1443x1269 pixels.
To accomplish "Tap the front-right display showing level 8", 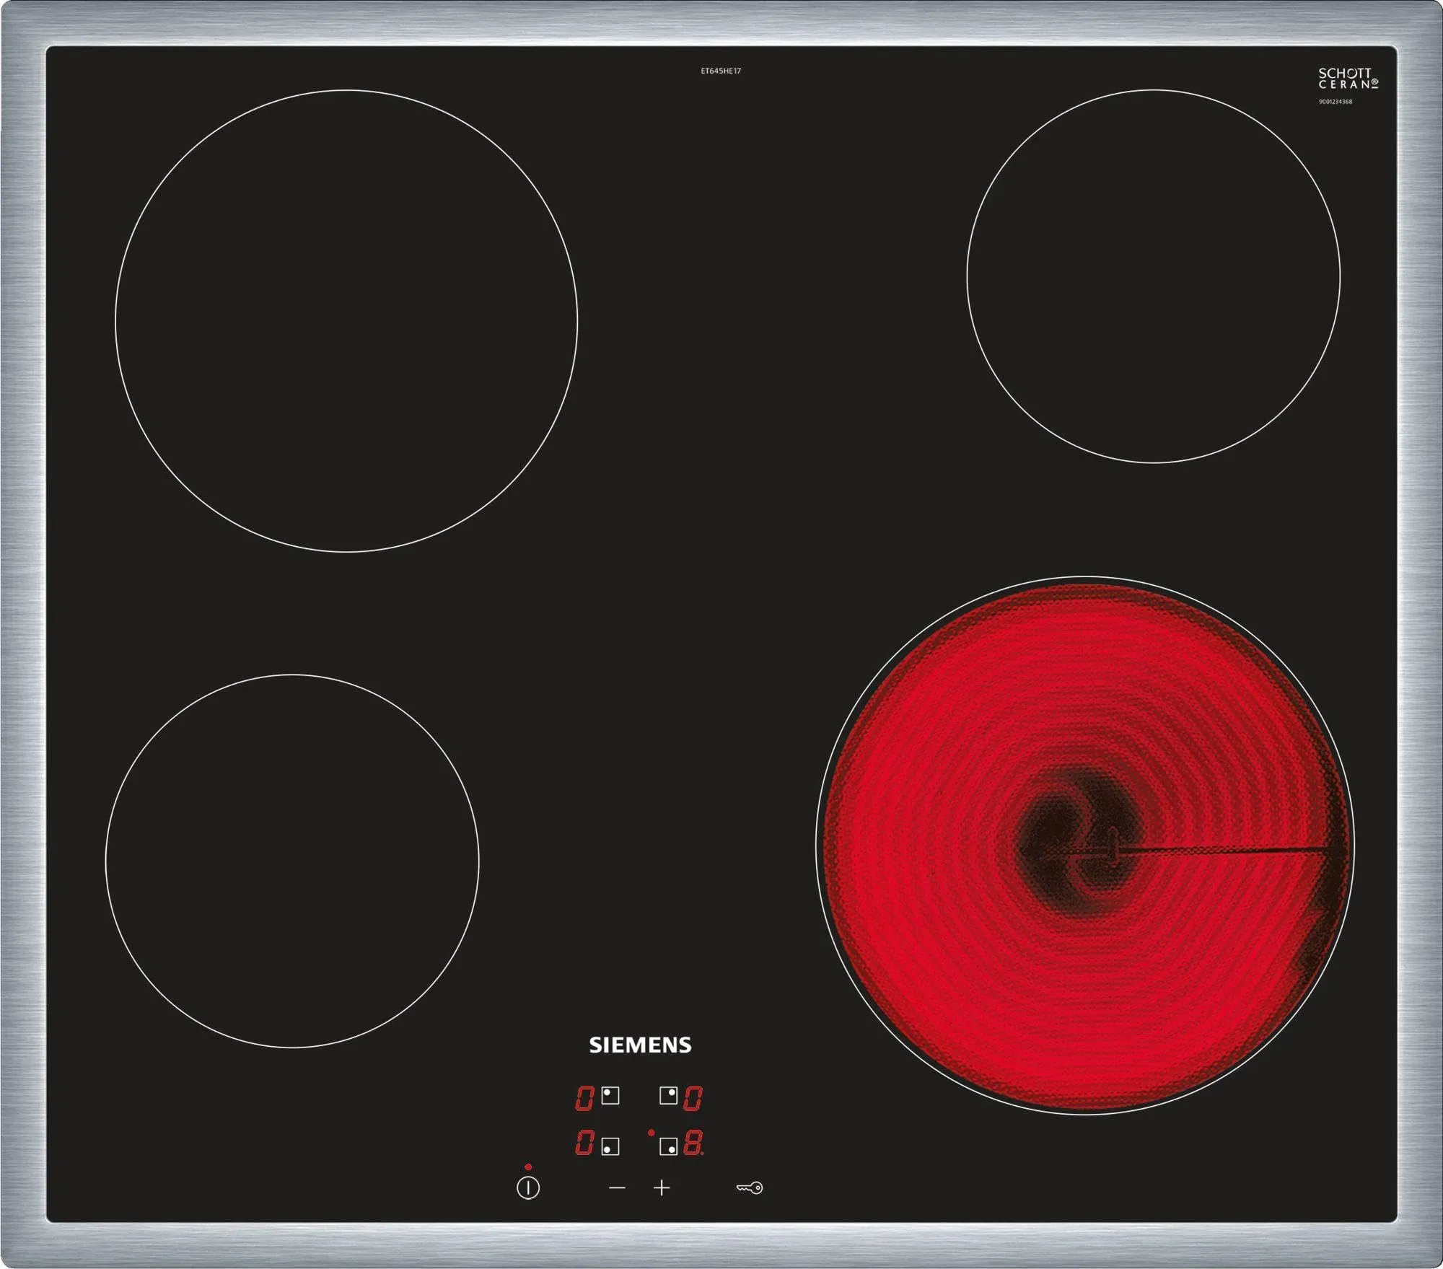I will pyautogui.click(x=693, y=1144).
